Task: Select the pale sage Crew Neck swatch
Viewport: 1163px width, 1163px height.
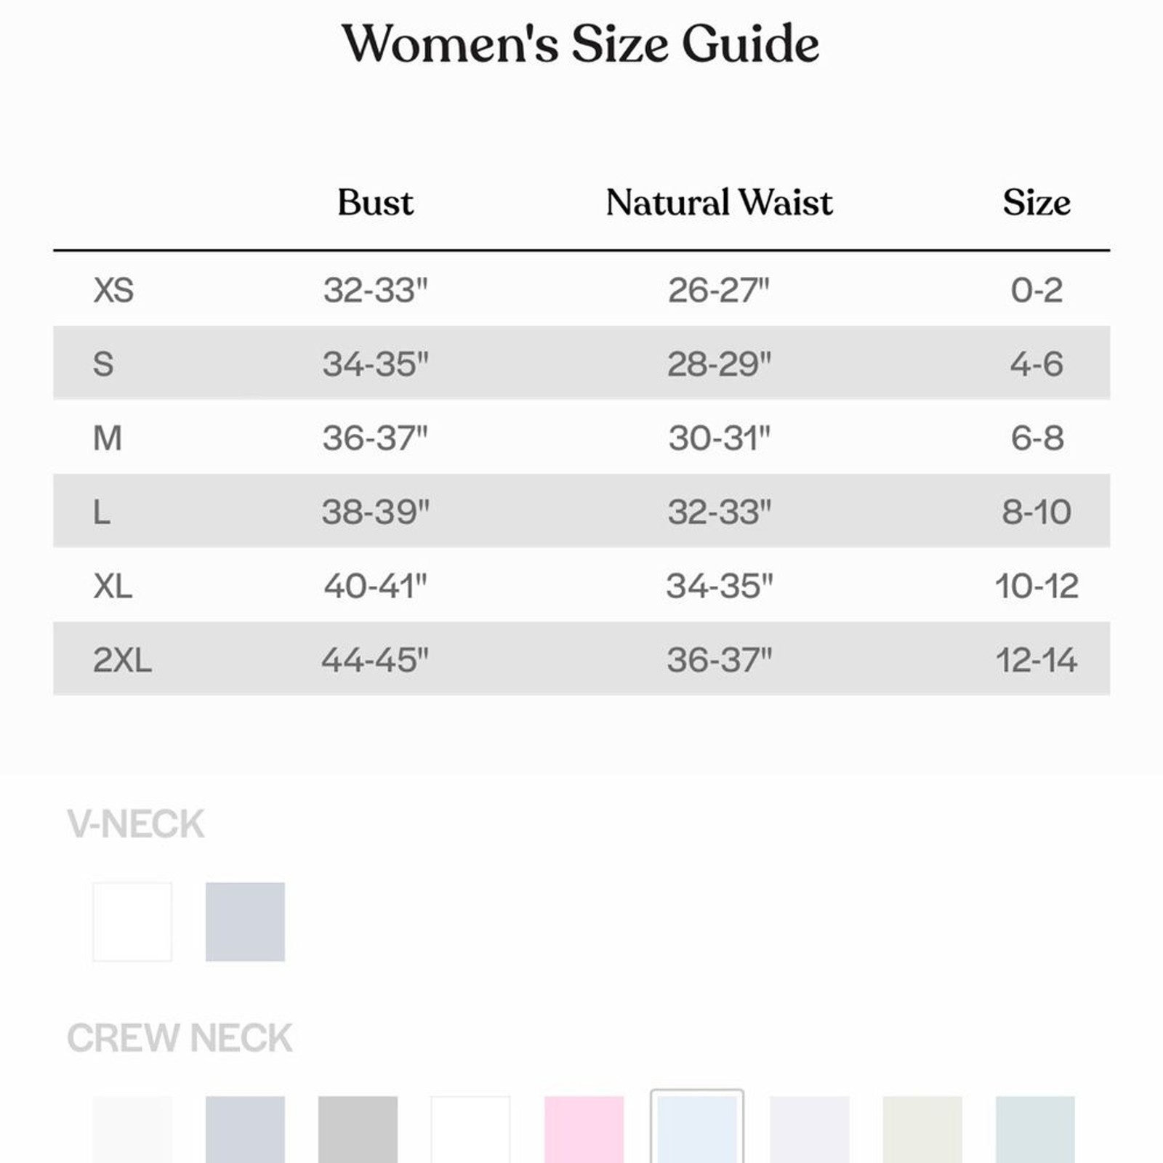Action: coord(922,1130)
